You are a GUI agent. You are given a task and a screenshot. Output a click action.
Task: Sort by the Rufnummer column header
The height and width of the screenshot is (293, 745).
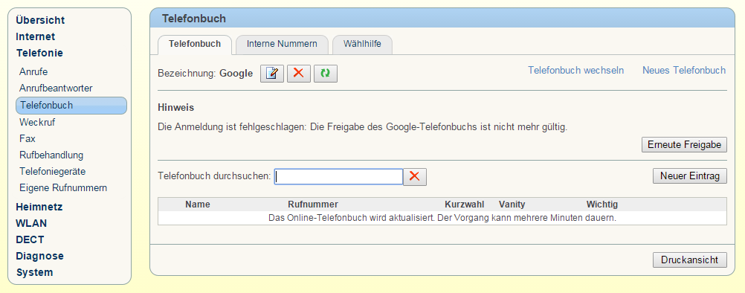(313, 205)
